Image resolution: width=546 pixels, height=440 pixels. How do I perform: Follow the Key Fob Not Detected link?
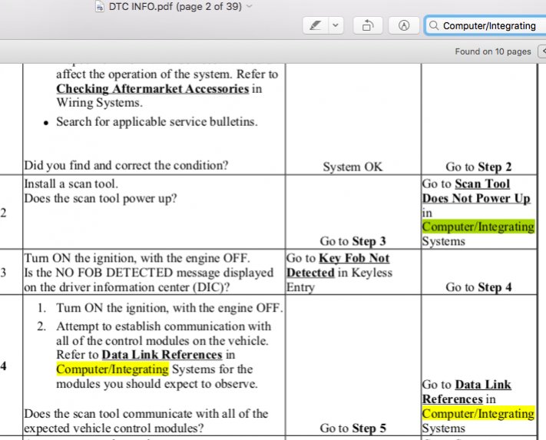[338, 266]
